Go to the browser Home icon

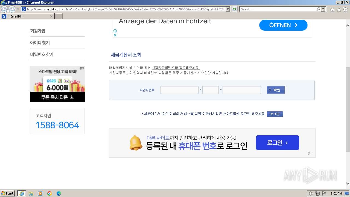[332, 10]
